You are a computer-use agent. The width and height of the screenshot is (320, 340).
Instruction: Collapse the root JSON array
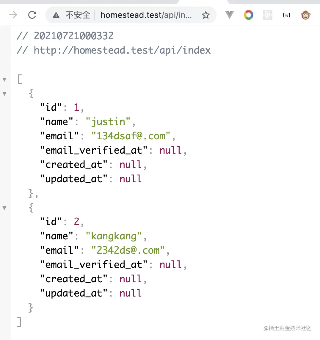click(4, 79)
